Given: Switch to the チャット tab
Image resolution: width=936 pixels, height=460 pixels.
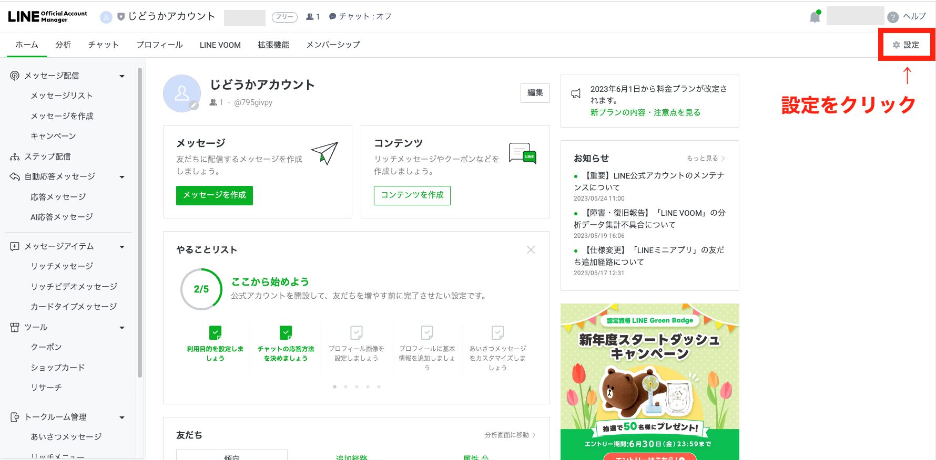Looking at the screenshot, I should pos(104,45).
